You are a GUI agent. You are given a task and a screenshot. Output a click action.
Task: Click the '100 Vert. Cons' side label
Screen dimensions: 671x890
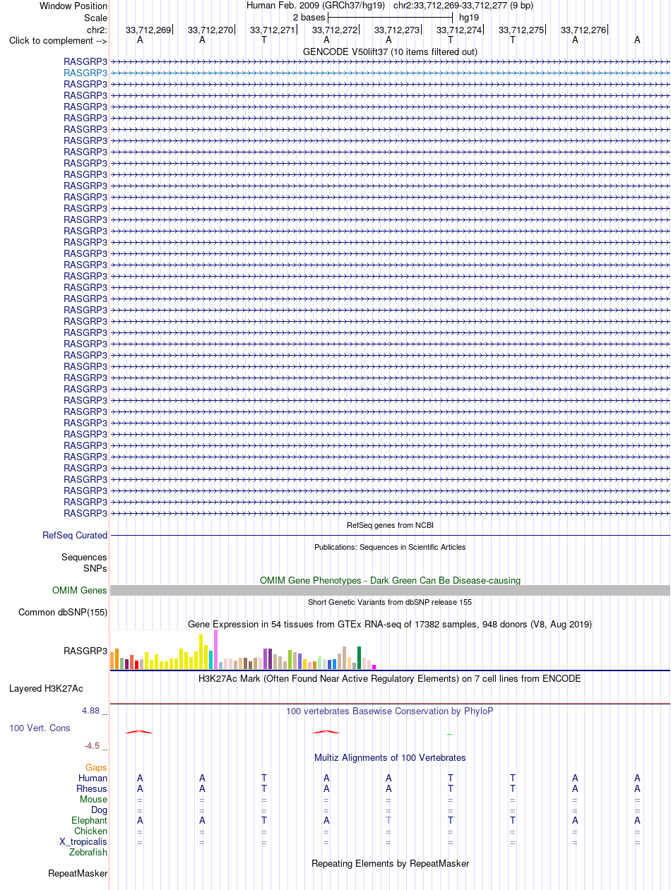(40, 728)
